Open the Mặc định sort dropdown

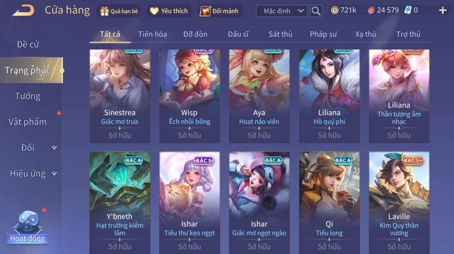click(282, 11)
